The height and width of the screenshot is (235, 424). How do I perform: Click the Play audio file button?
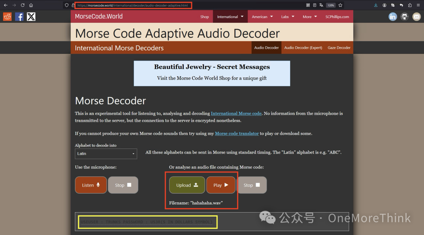coord(221,185)
